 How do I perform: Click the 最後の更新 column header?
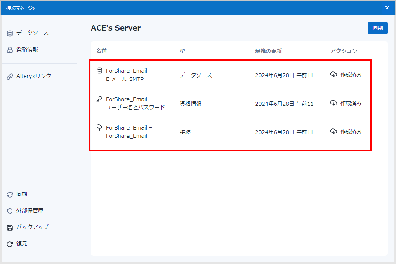click(268, 51)
